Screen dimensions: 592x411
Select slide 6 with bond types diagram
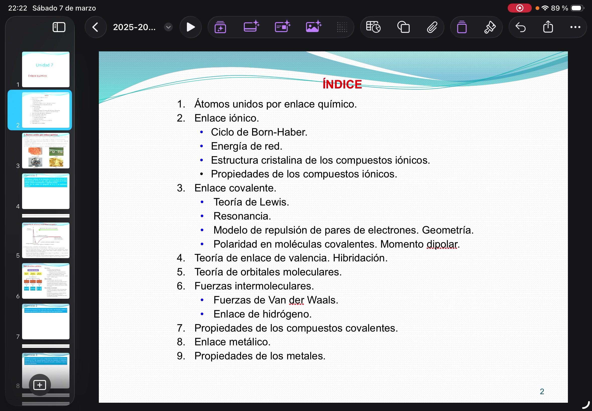coord(46,281)
